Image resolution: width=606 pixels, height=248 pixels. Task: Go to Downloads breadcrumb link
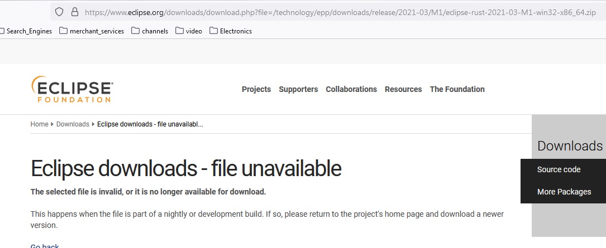(73, 124)
